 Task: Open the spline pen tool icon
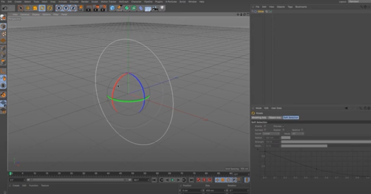point(120,8)
